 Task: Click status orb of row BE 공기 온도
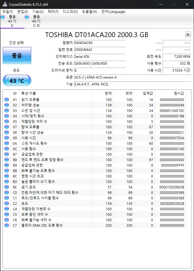pyautogui.click(x=7, y=187)
